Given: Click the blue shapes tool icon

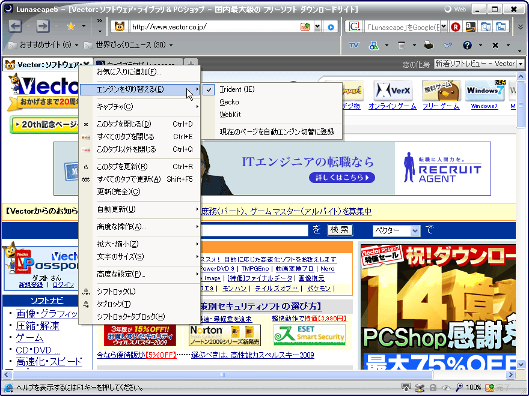Looking at the screenshot, I should coord(373,45).
